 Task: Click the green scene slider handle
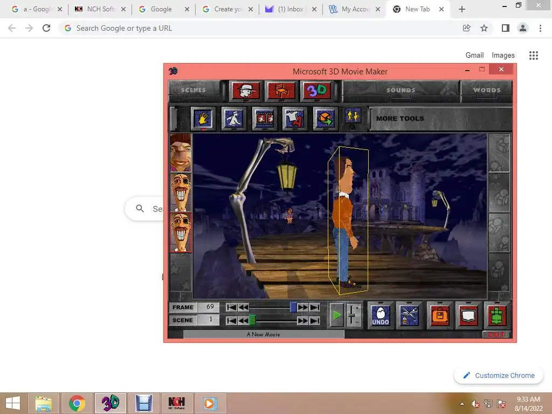pos(252,320)
